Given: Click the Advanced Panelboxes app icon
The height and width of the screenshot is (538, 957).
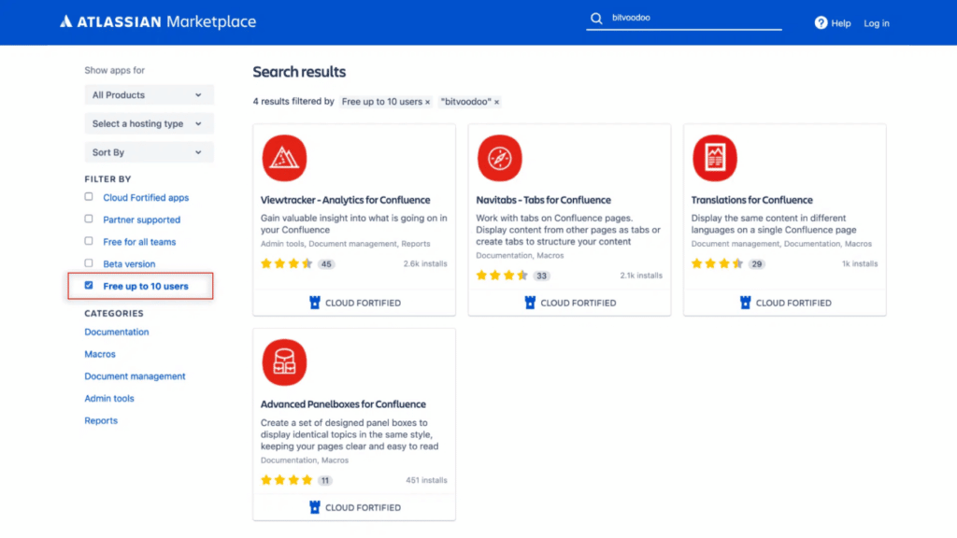Looking at the screenshot, I should tap(284, 361).
